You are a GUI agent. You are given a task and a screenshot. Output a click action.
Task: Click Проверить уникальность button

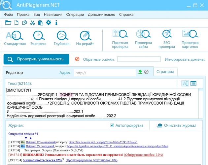[x=36, y=59]
